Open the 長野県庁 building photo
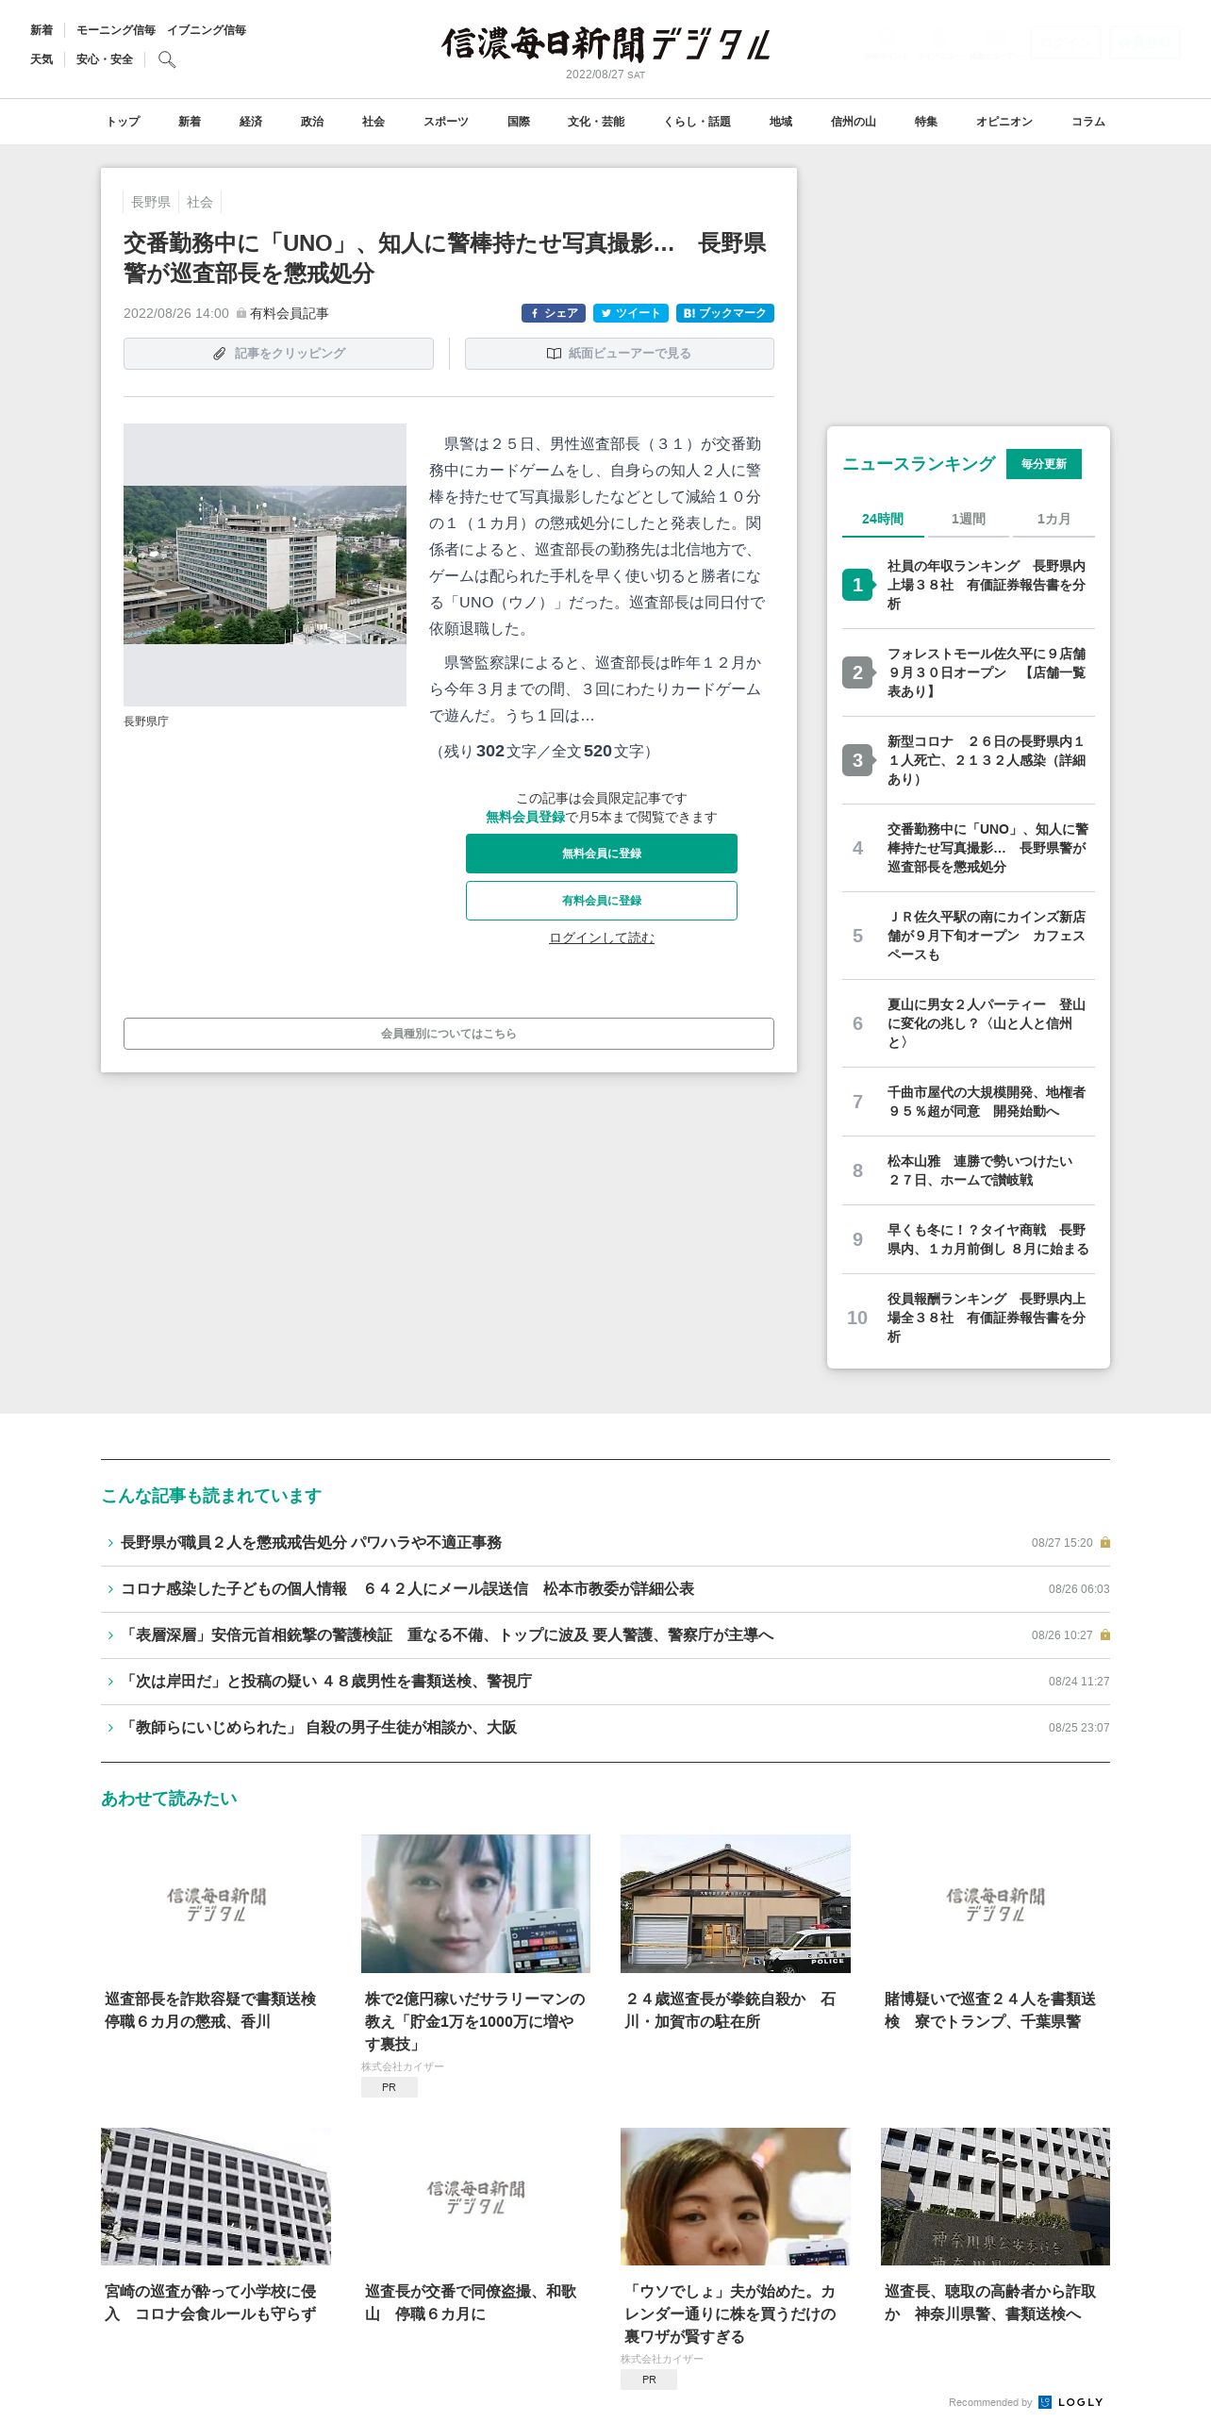 pyautogui.click(x=265, y=565)
